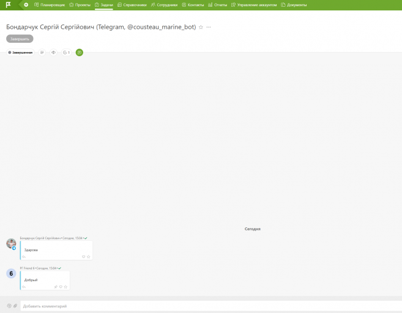Image resolution: width=402 pixels, height=313 pixels.
Task: Add task to favorites via title star
Action: (x=201, y=27)
